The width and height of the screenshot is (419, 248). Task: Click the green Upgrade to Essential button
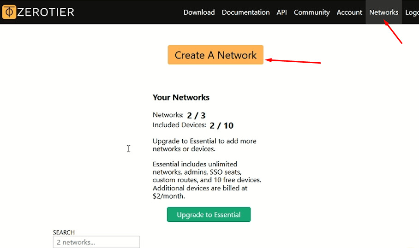coord(209,215)
